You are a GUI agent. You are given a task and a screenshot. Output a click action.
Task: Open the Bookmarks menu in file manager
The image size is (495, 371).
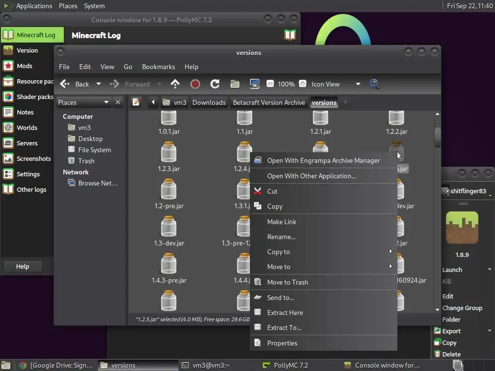pyautogui.click(x=159, y=67)
